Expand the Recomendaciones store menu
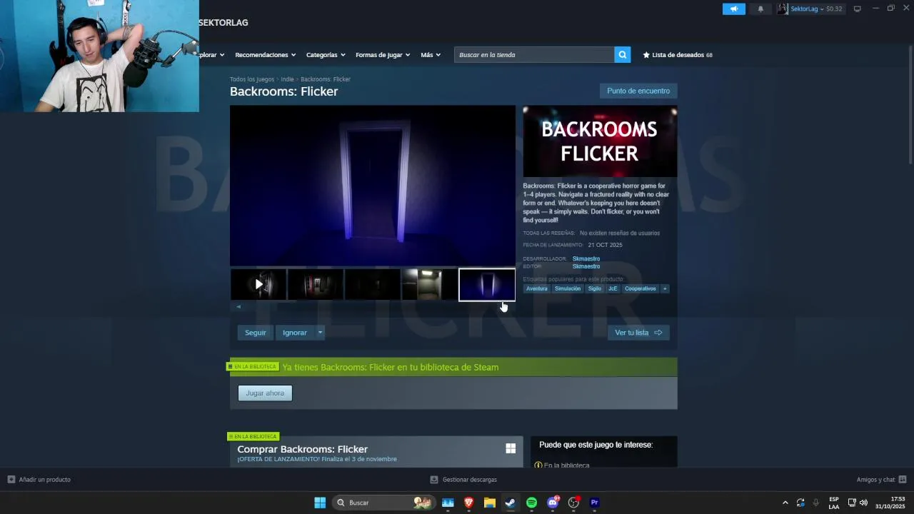 pos(265,55)
